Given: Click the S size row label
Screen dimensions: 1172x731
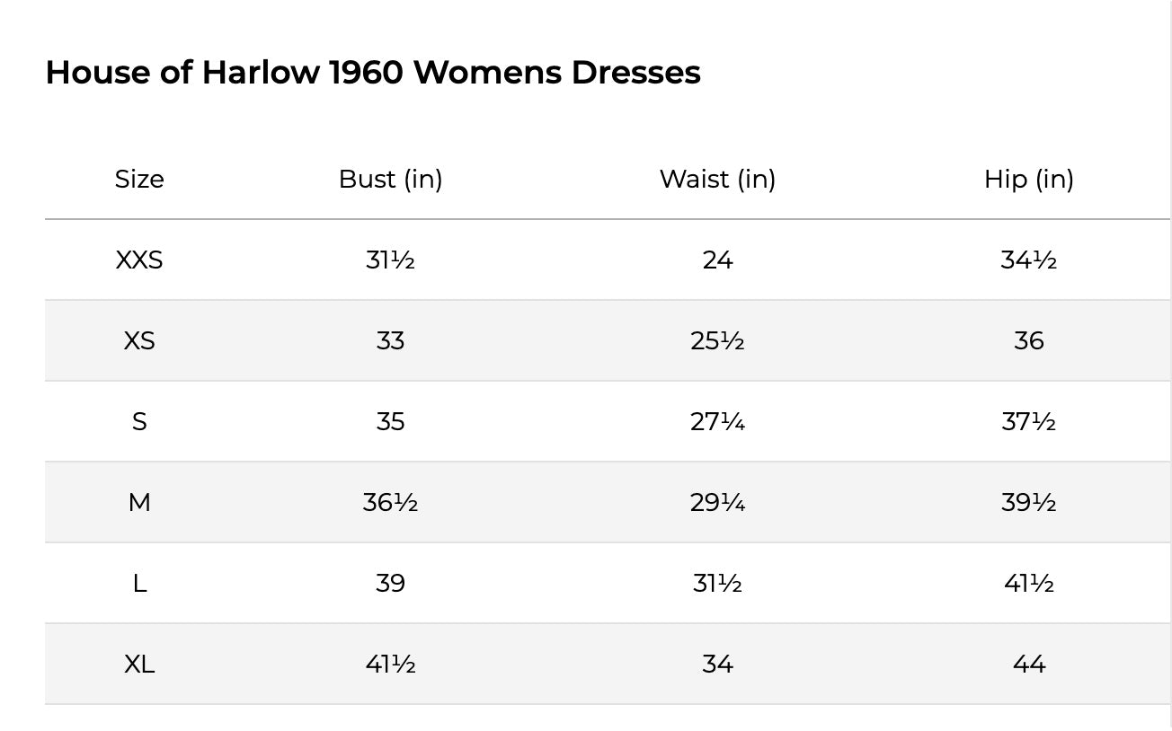Looking at the screenshot, I should tap(139, 422).
